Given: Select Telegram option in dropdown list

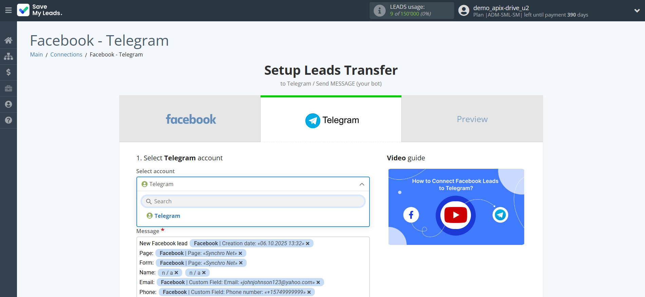Looking at the screenshot, I should 167,216.
